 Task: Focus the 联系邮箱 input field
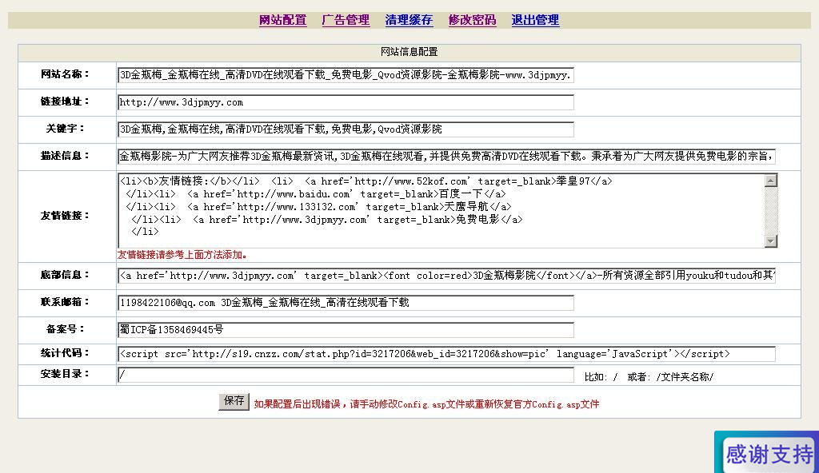coord(346,302)
